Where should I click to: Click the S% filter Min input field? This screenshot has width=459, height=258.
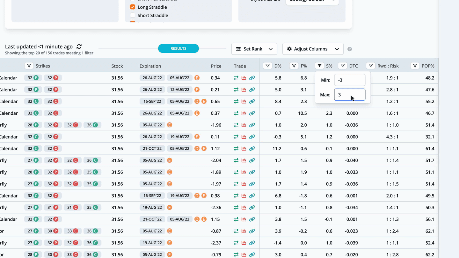click(350, 80)
